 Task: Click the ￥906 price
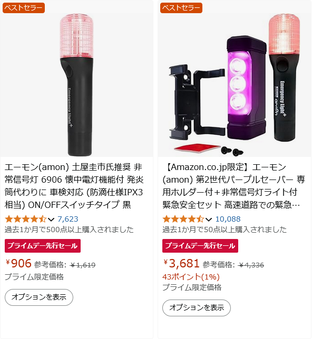pos(18,264)
